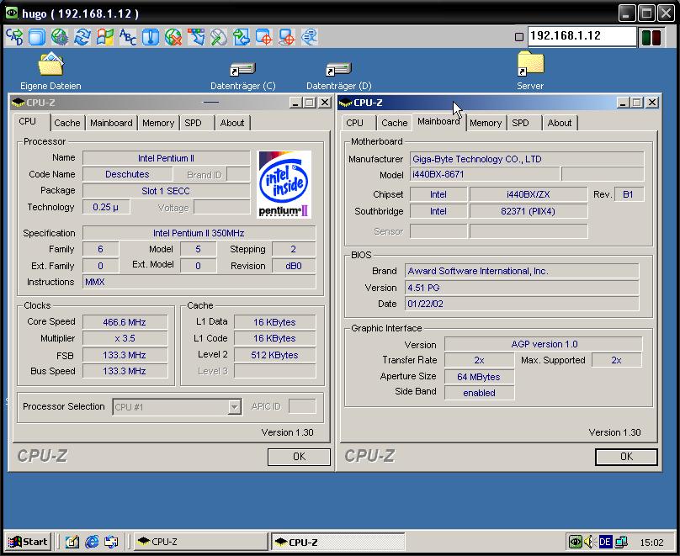This screenshot has width=680, height=556.
Task: Select Memory tab in right CPU-Z window
Action: click(x=486, y=123)
